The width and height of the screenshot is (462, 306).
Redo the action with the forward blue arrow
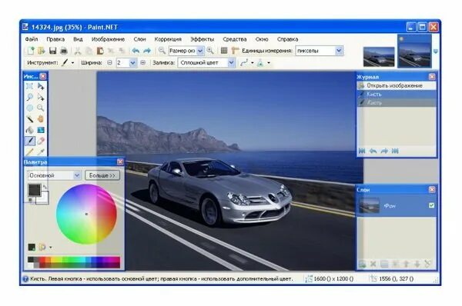point(147,51)
